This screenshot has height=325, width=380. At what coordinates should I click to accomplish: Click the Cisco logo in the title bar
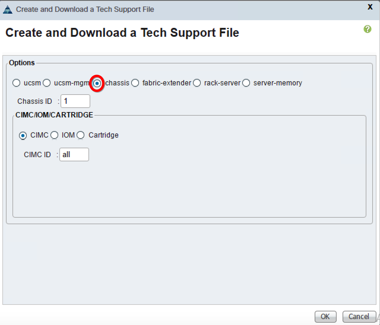[x=7, y=10]
